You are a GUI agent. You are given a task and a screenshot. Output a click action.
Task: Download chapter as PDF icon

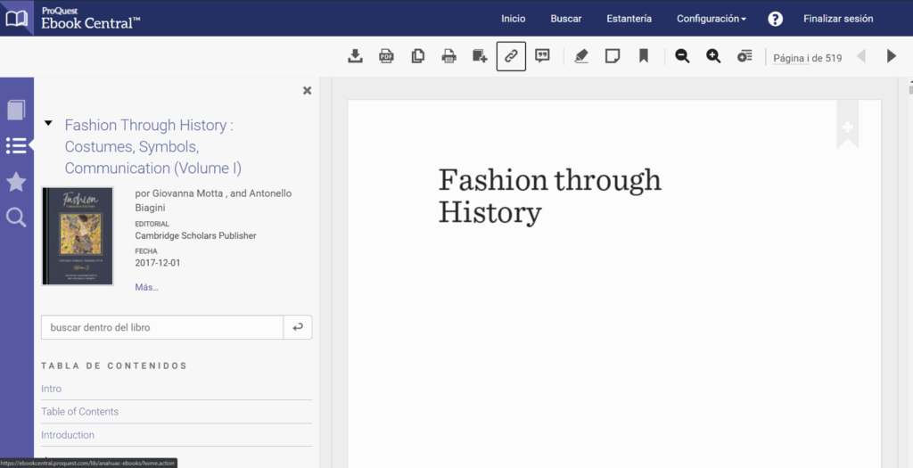[x=386, y=56]
